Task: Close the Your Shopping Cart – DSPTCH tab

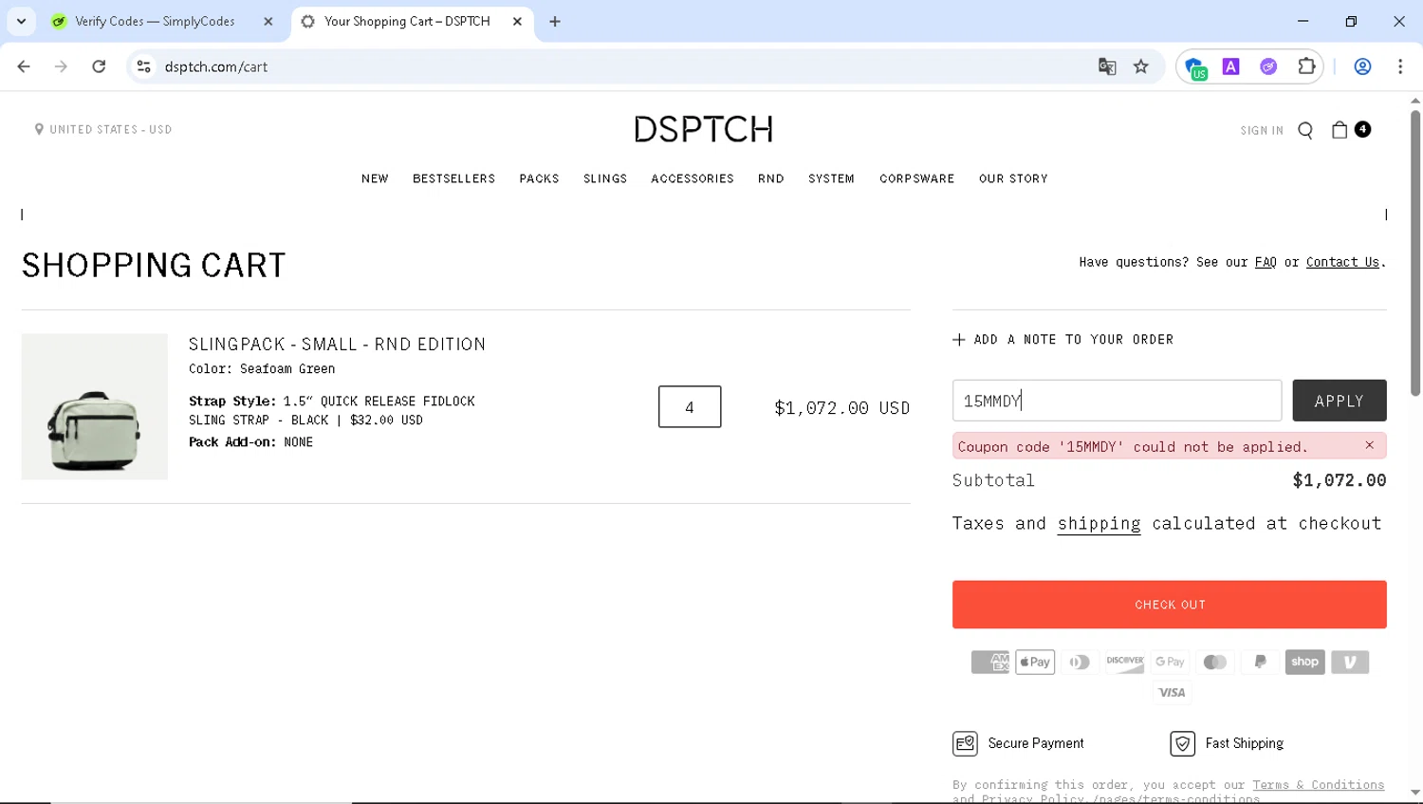Action: (x=517, y=21)
